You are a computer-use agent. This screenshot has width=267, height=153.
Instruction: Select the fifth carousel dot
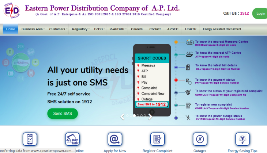tap(141, 116)
